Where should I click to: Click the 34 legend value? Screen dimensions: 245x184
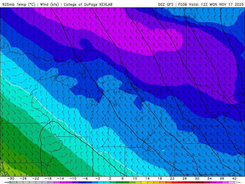[x=209, y=178]
